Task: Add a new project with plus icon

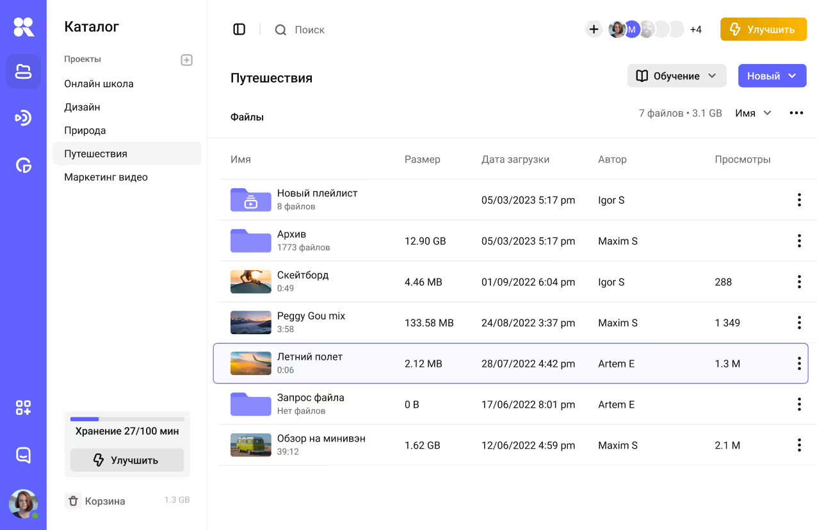Action: pos(186,60)
